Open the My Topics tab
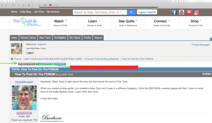212x123 pixels. coord(75,38)
